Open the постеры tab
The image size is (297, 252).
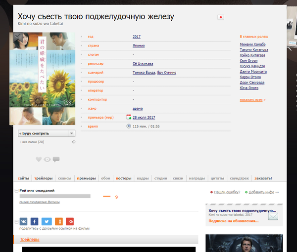(124, 178)
